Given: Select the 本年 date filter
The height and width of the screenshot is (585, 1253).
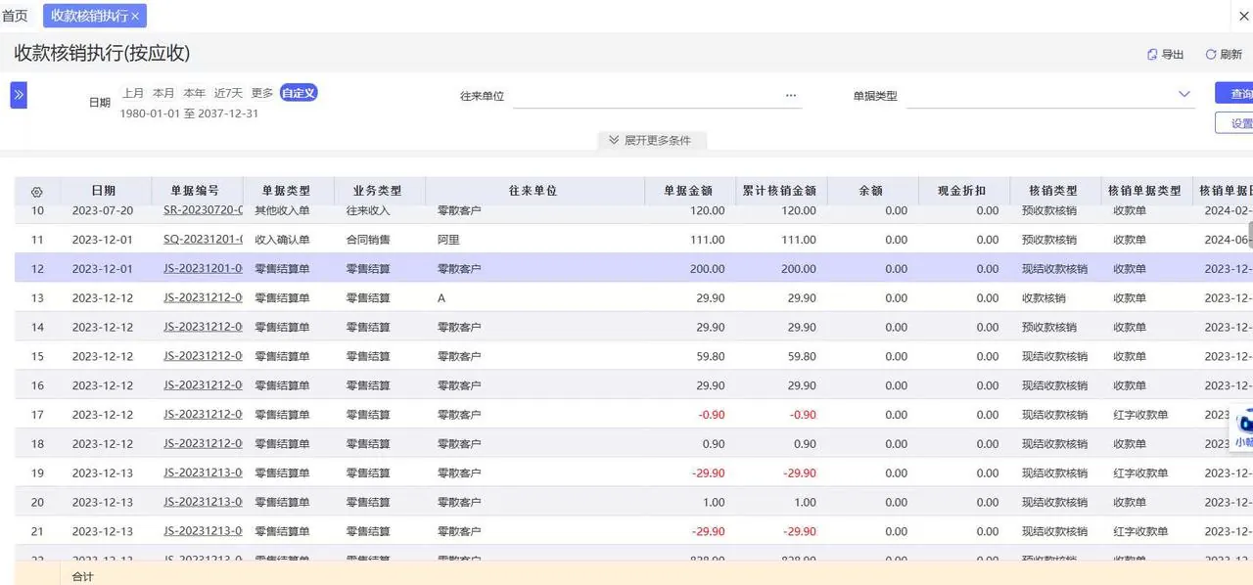Looking at the screenshot, I should (194, 93).
